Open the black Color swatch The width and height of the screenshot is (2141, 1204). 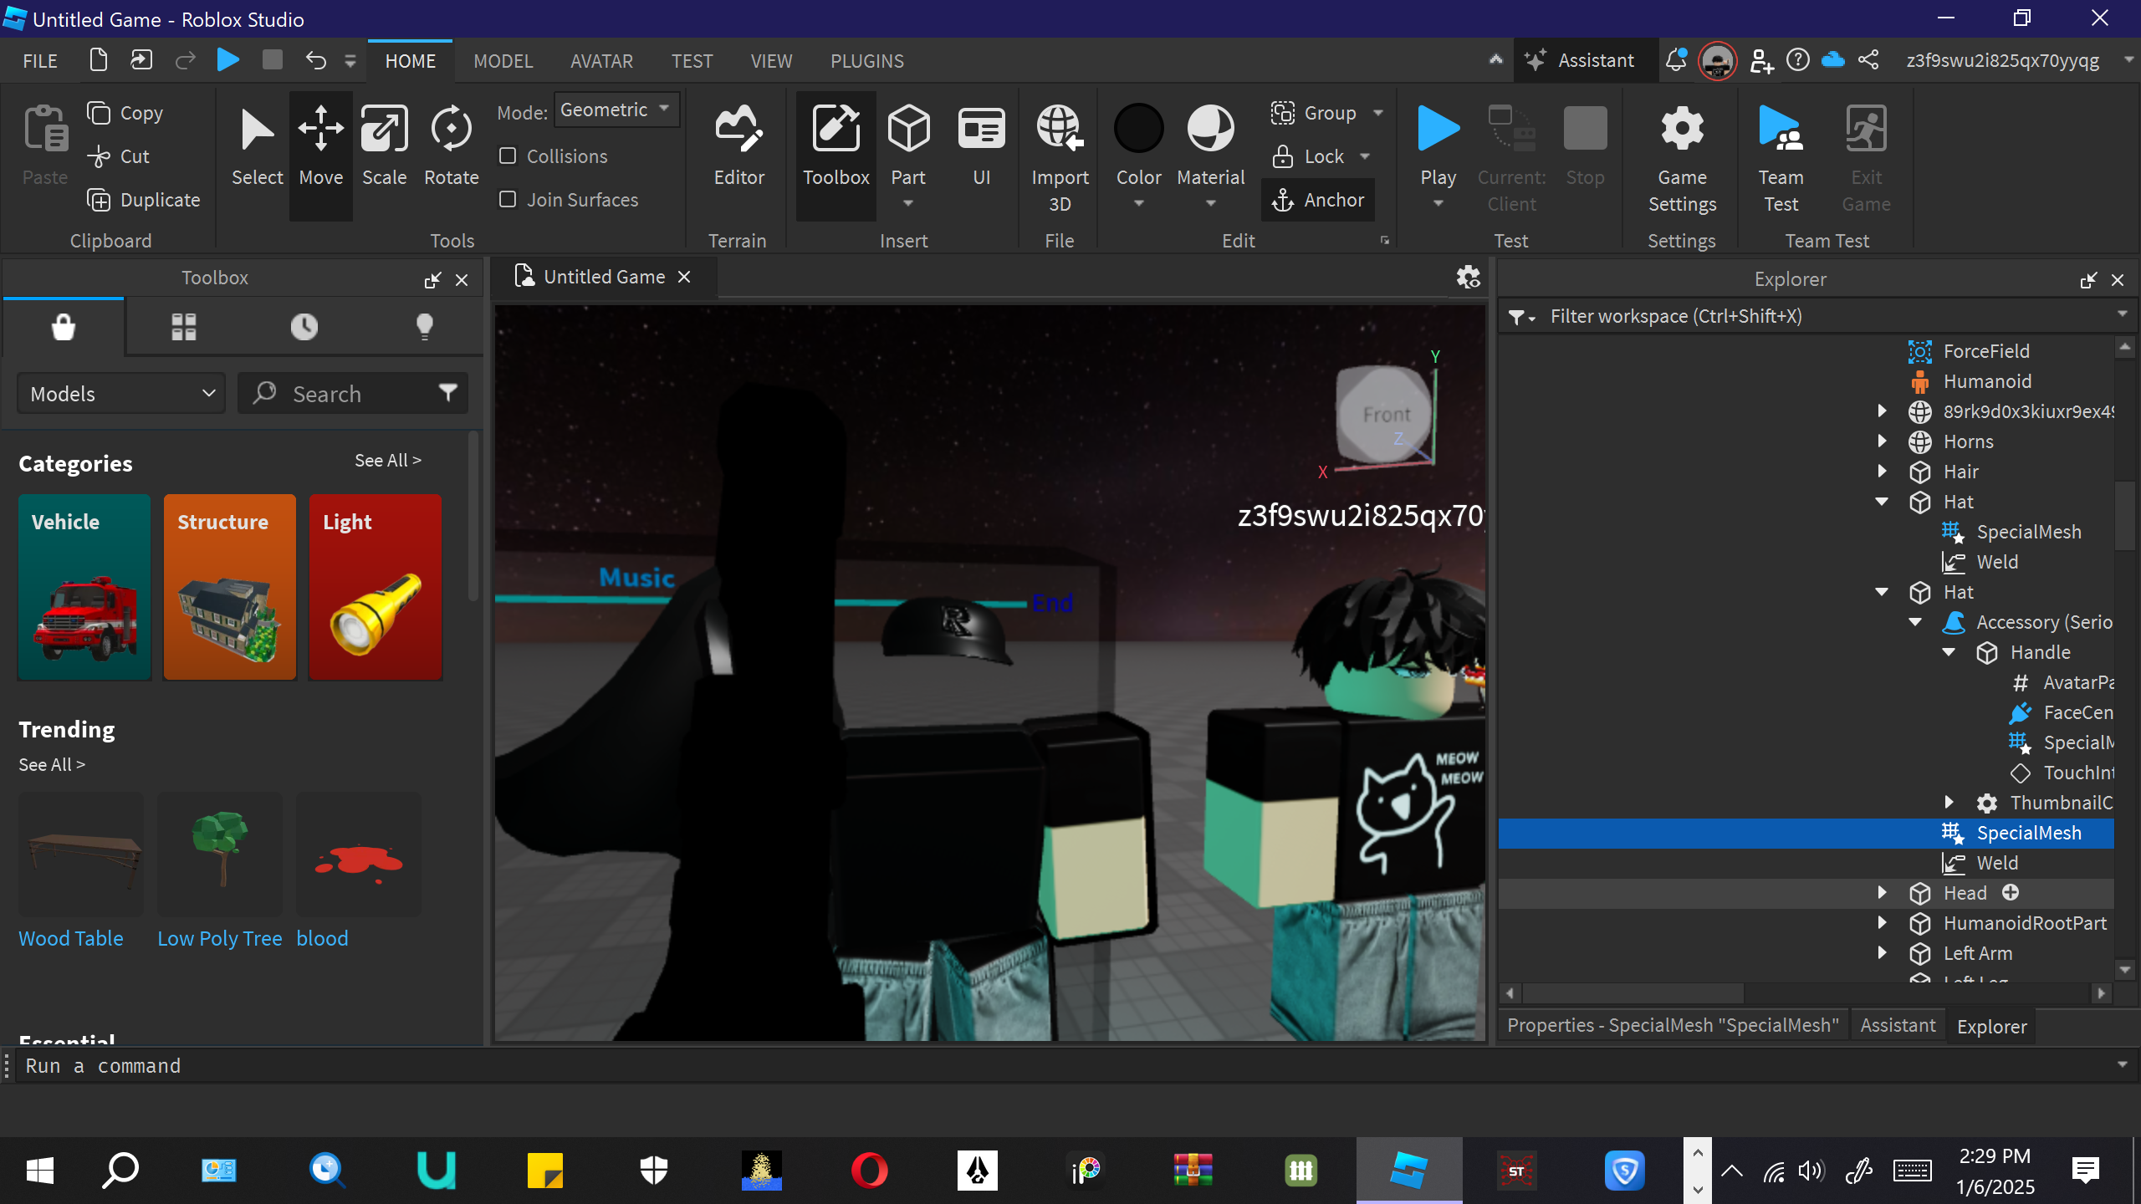pyautogui.click(x=1138, y=130)
